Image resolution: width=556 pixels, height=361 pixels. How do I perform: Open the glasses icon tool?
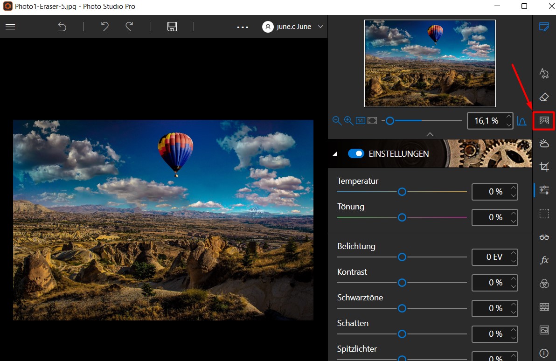pyautogui.click(x=544, y=237)
